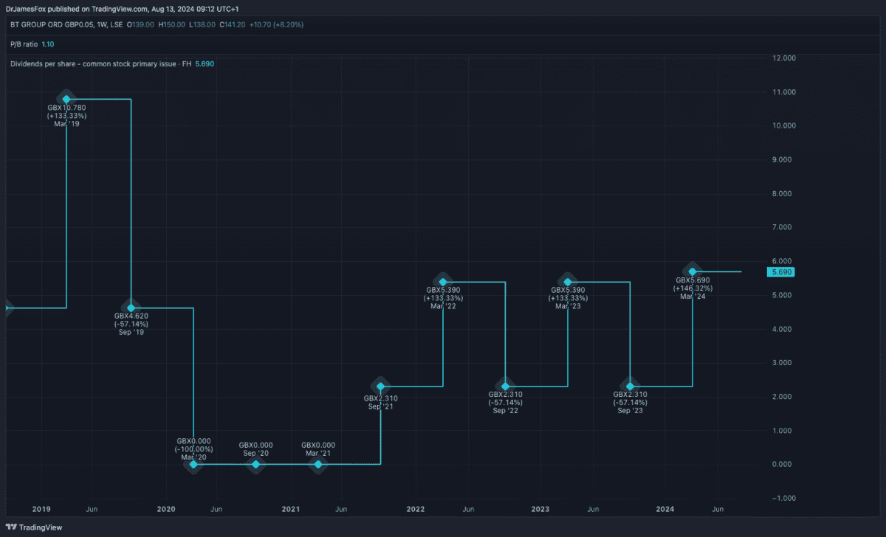The height and width of the screenshot is (537, 886).
Task: Select the Sep '19 GBX4.620 diamond marker
Action: coord(131,308)
